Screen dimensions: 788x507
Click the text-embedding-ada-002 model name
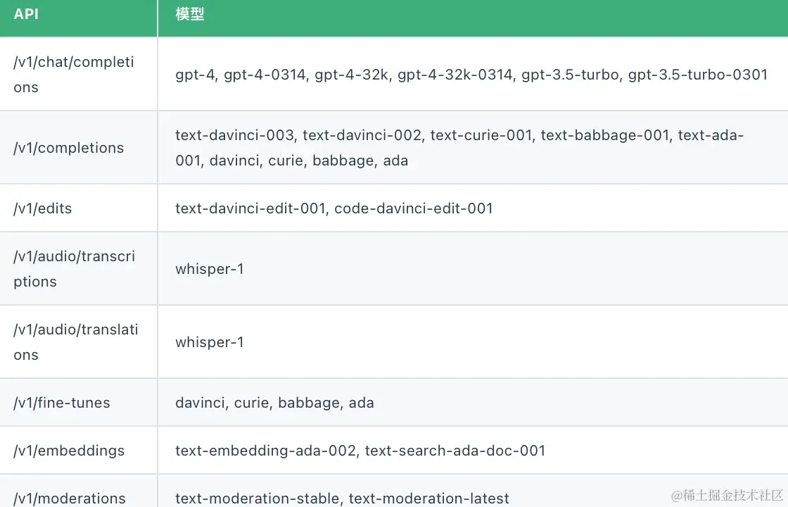[266, 451]
